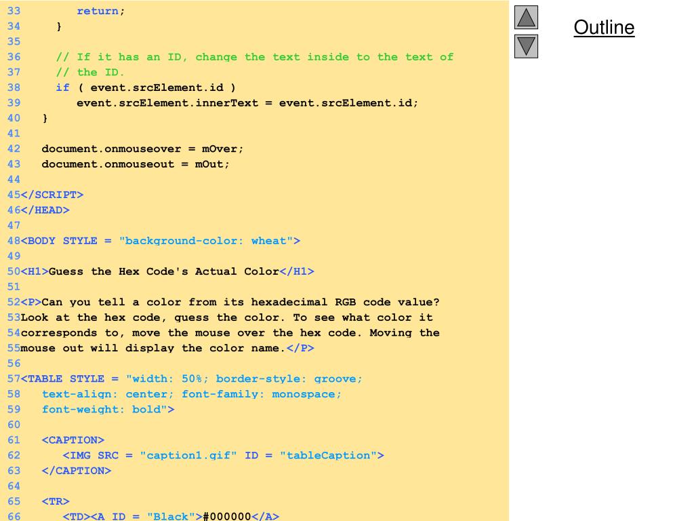Click the closing </HEAD> tag
The image size is (694, 521).
pos(45,210)
